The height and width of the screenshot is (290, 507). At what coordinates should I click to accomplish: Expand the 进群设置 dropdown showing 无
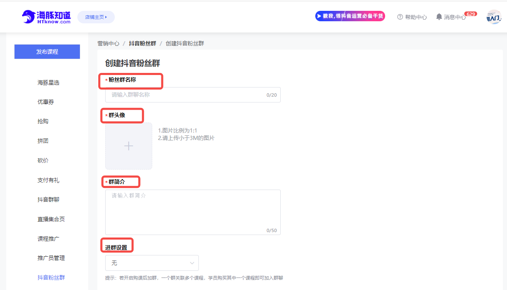152,263
